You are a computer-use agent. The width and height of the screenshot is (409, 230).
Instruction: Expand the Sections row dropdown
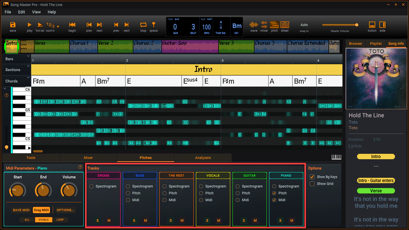click(28, 66)
